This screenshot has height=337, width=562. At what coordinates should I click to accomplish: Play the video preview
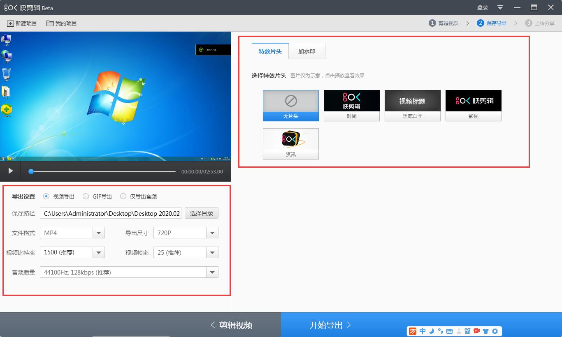click(11, 171)
